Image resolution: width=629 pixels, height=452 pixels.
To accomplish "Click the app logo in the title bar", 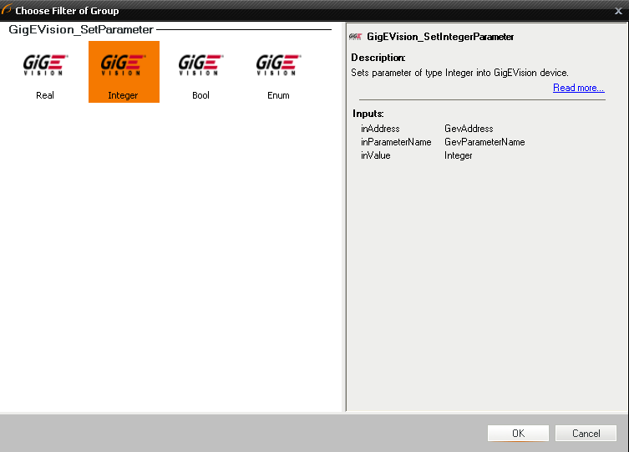I will [x=7, y=9].
